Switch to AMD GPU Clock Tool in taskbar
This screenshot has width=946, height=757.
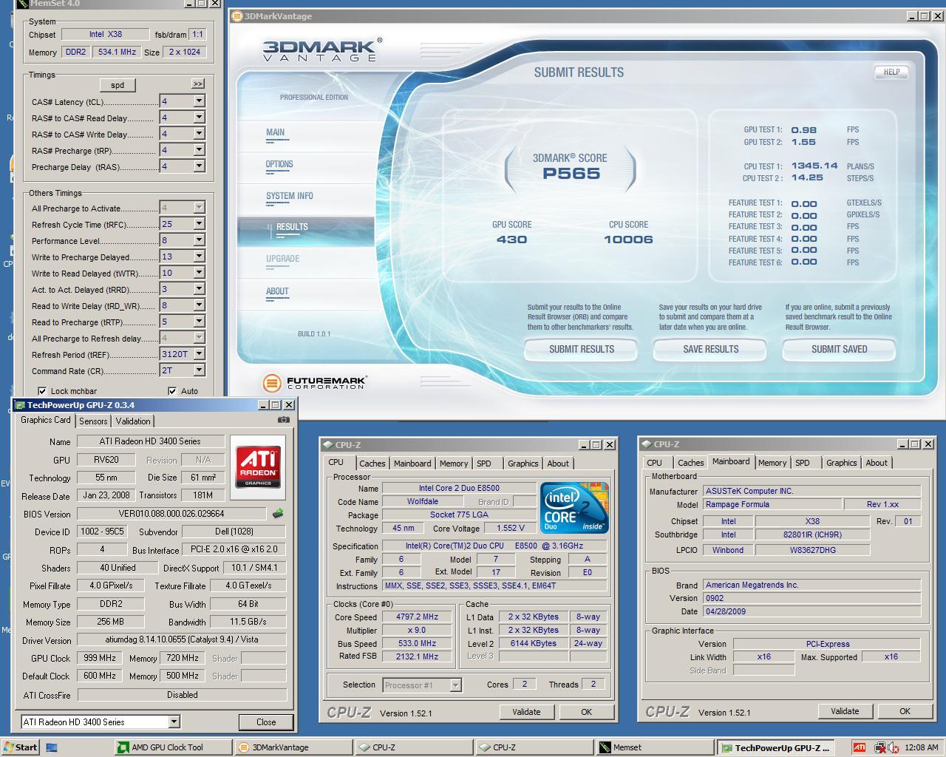[174, 747]
